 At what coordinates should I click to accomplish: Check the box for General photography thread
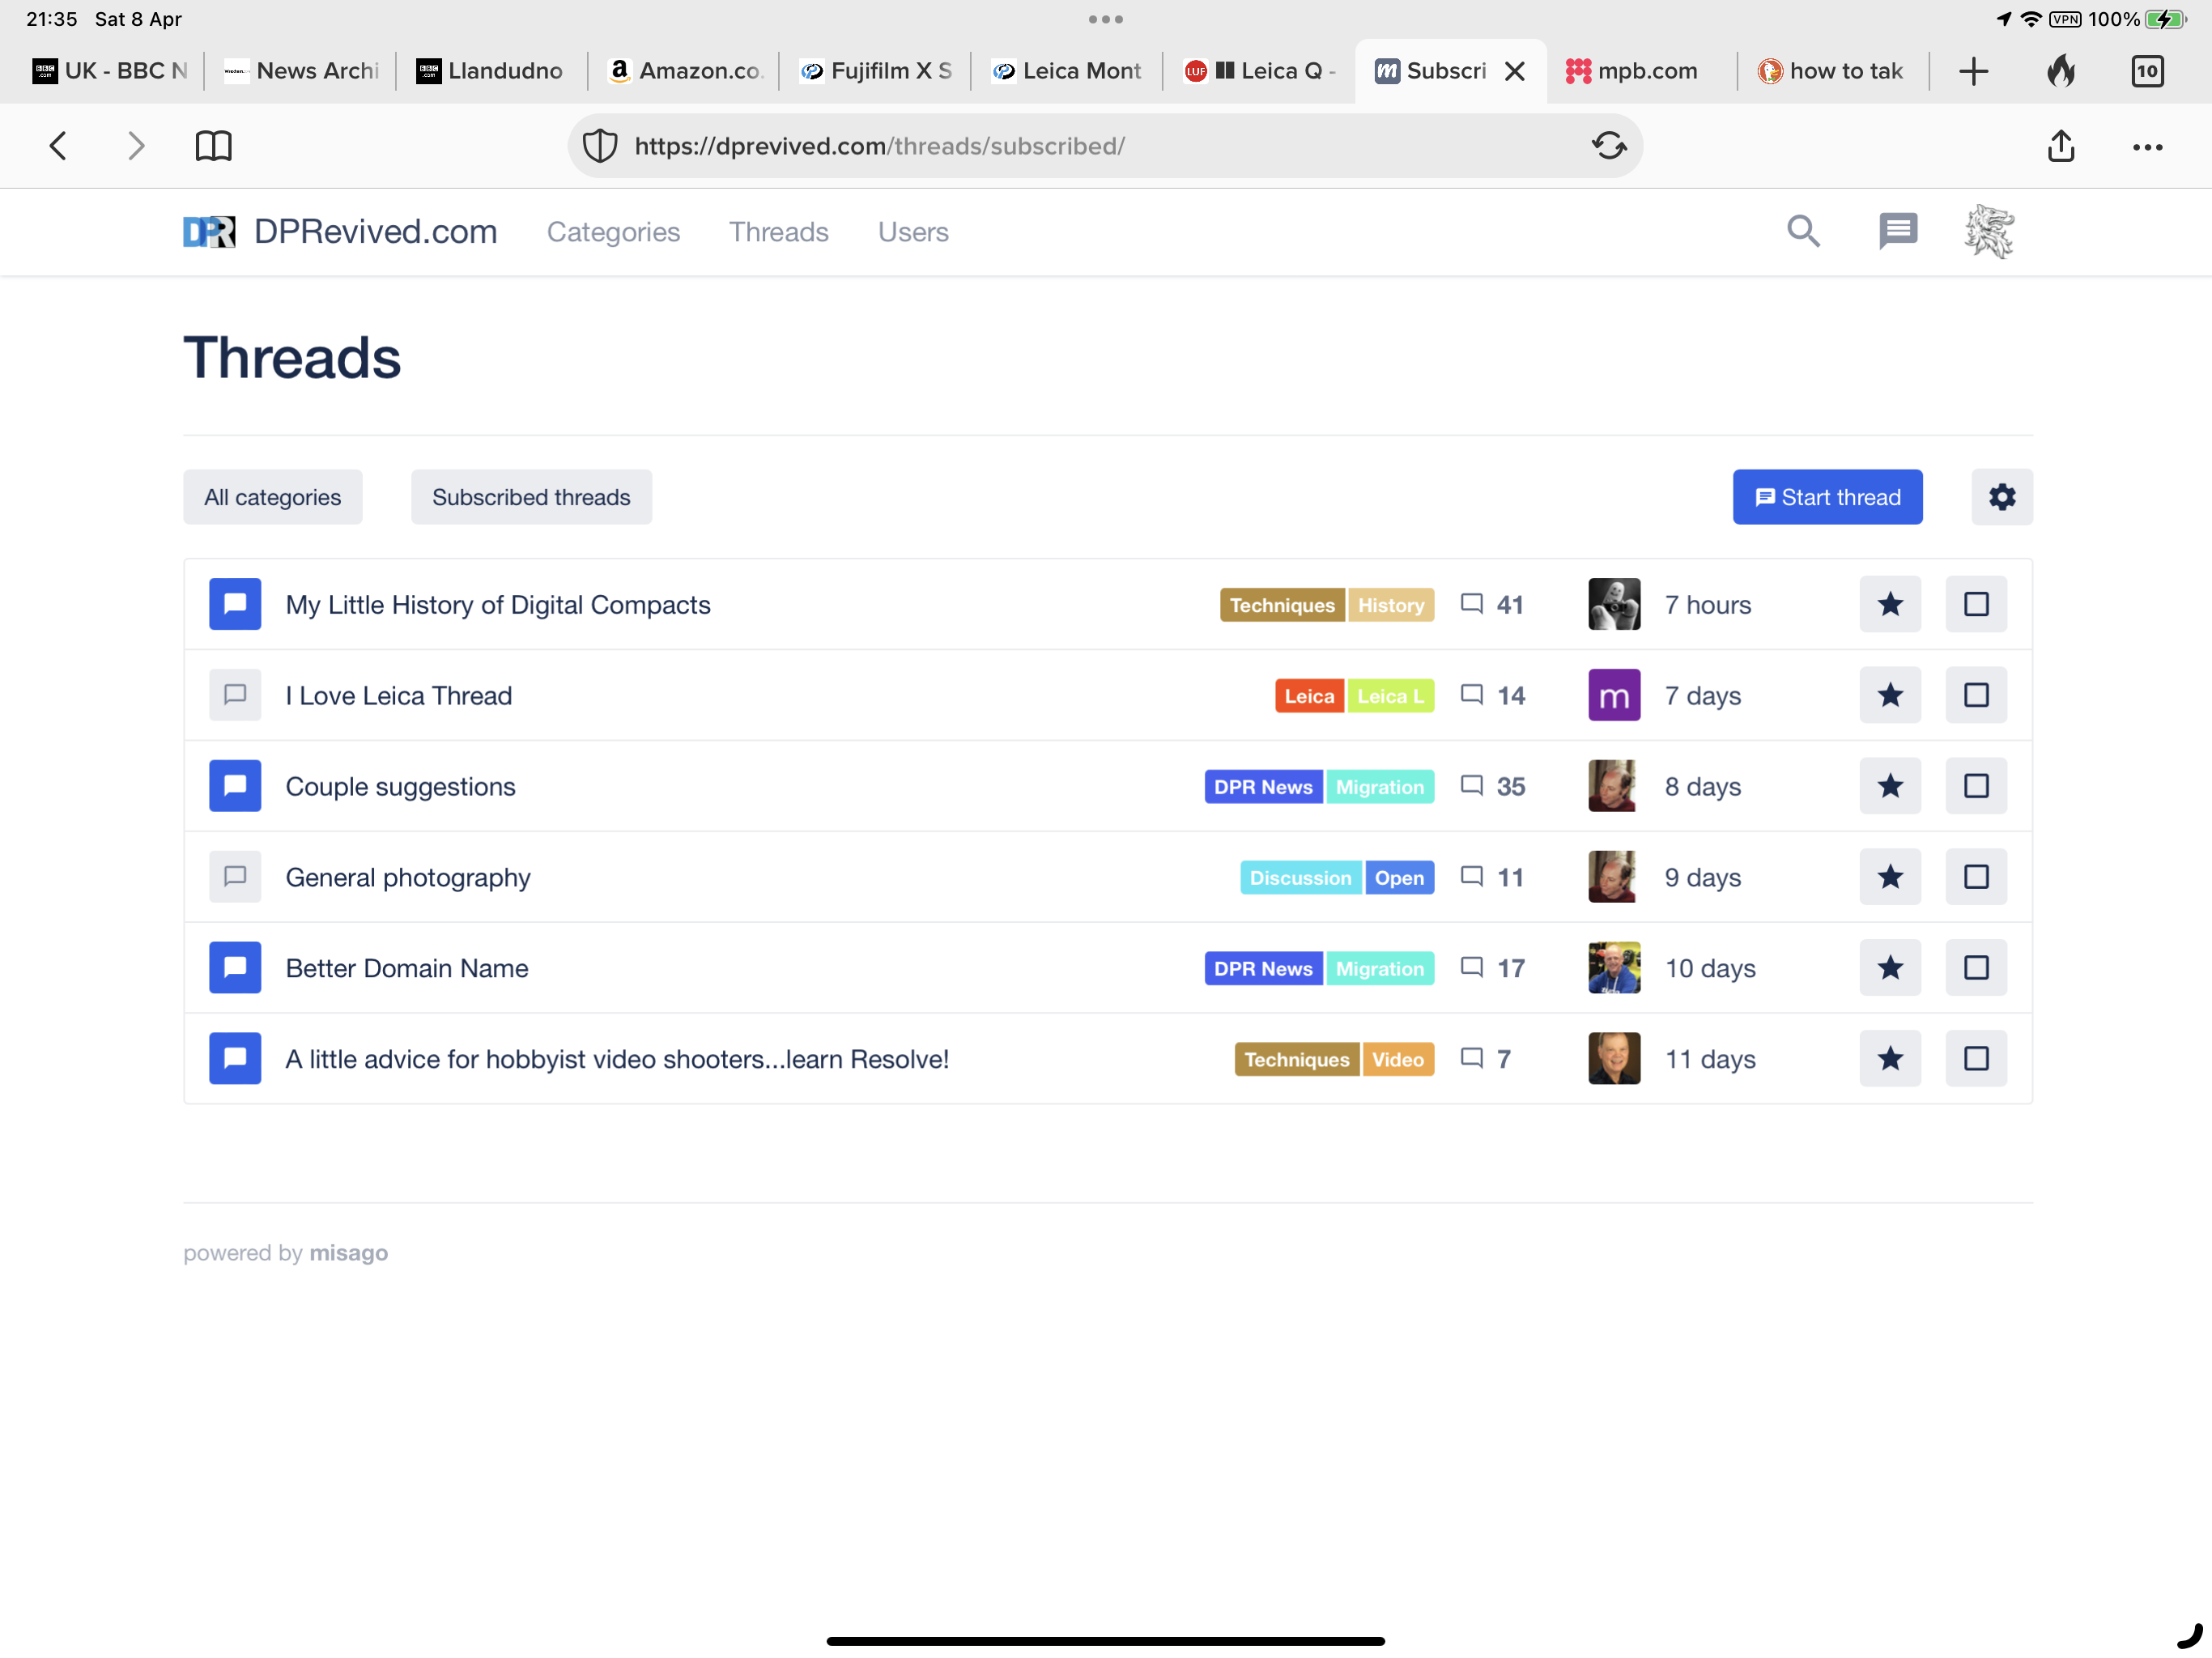click(x=1975, y=877)
